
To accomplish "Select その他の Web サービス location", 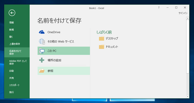I will (61, 42).
